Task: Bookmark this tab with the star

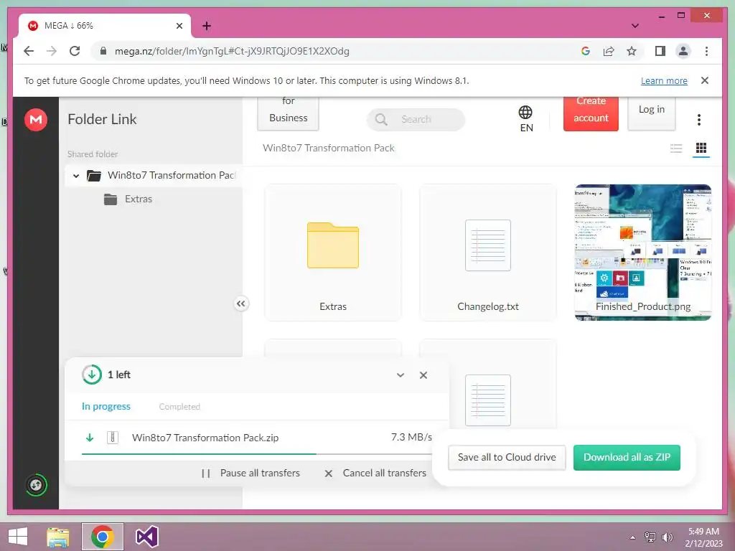Action: [632, 51]
